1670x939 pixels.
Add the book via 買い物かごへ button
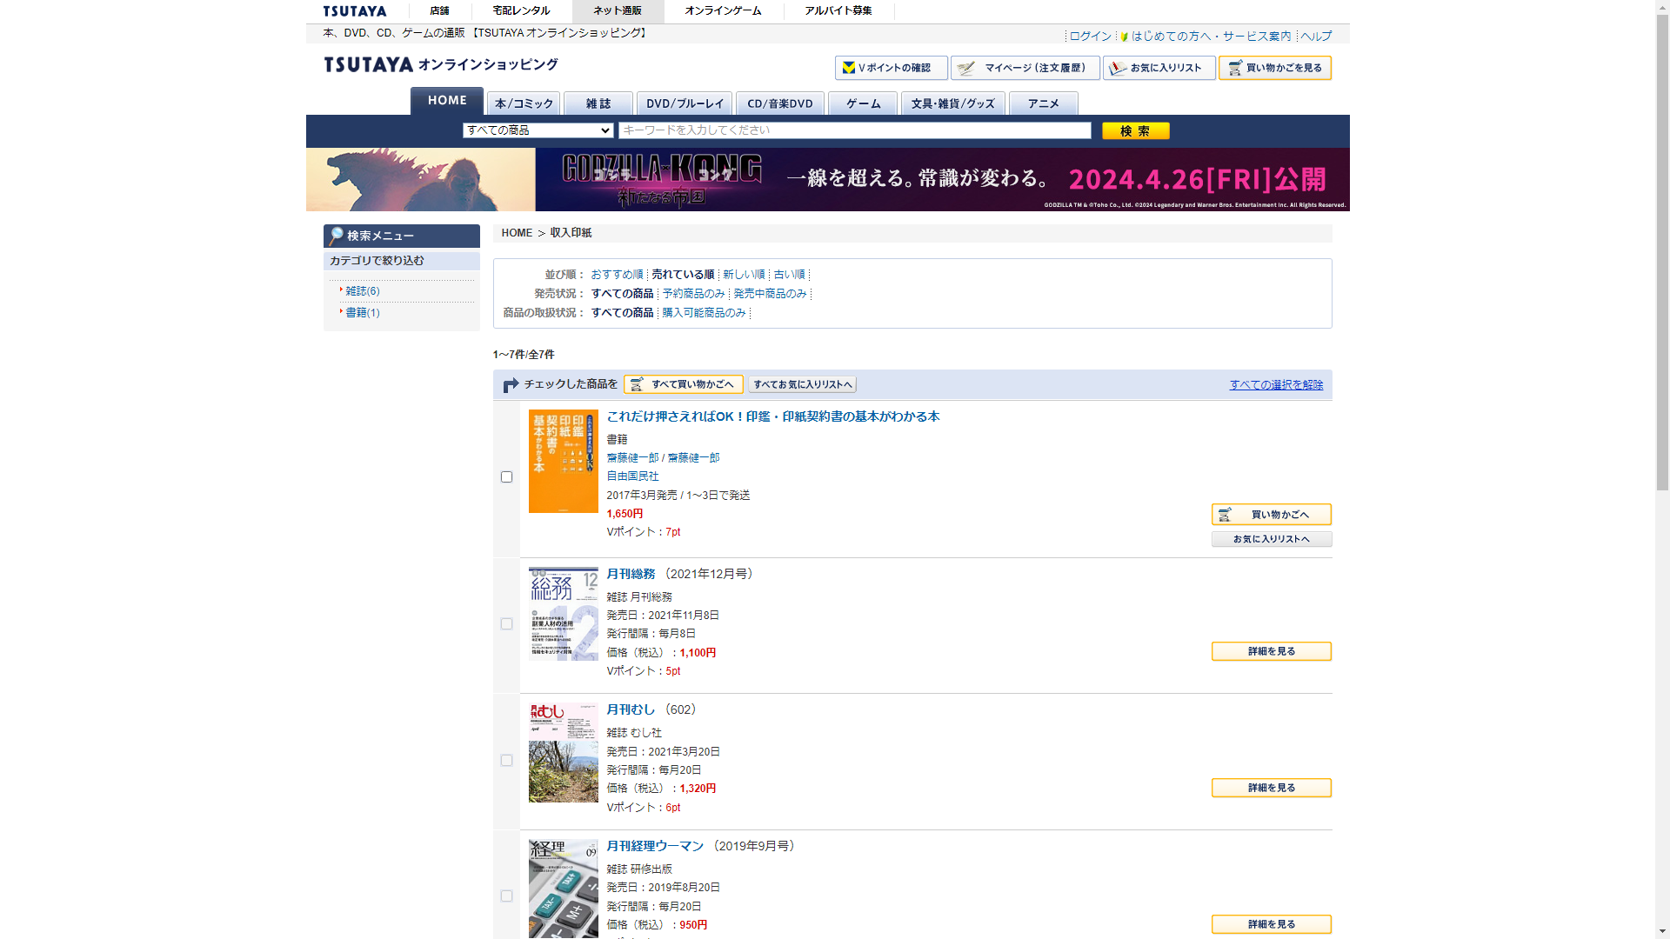pos(1272,515)
